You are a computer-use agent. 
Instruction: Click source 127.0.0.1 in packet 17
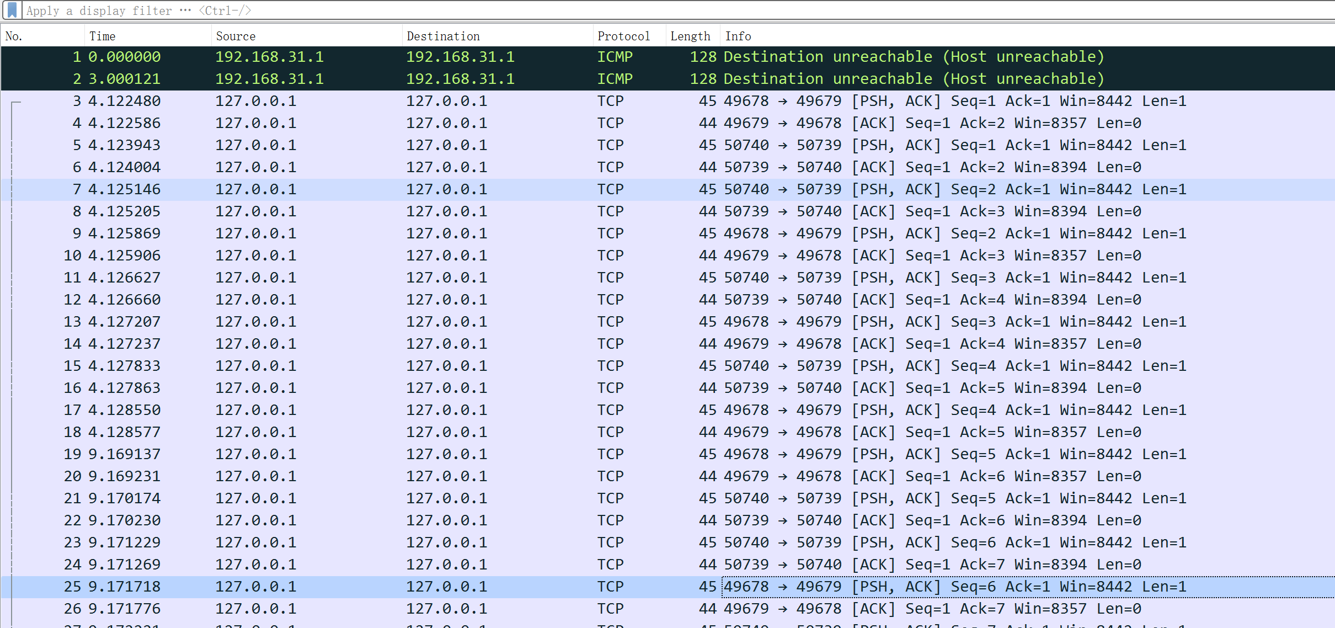[255, 410]
